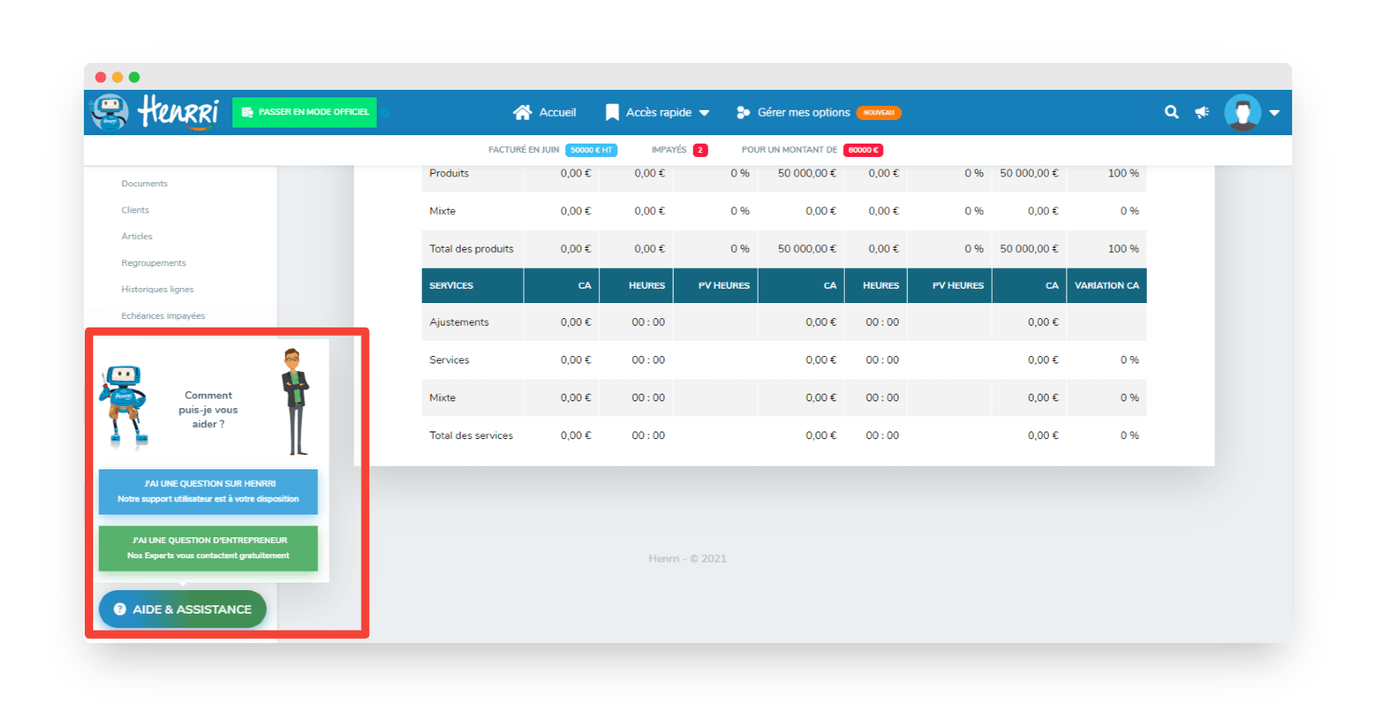The height and width of the screenshot is (706, 1376).
Task: Open the search magnifier icon
Action: (1171, 112)
